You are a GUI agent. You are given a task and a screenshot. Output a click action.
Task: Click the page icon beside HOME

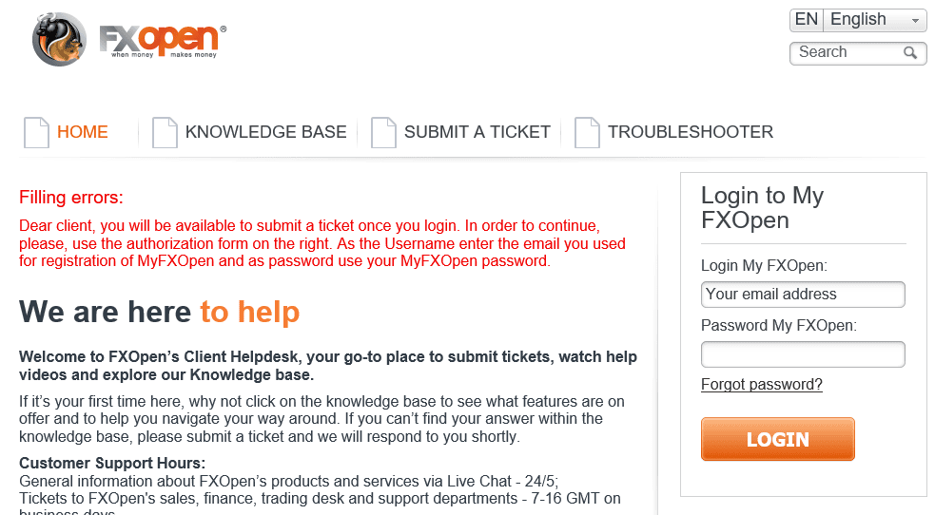coord(36,132)
